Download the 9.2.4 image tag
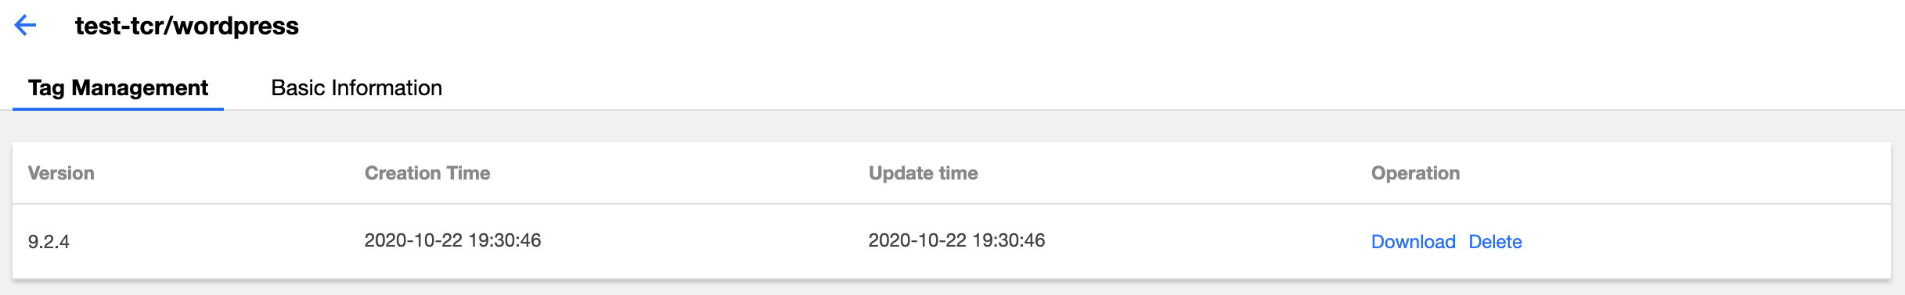This screenshot has width=1905, height=295. click(1413, 242)
